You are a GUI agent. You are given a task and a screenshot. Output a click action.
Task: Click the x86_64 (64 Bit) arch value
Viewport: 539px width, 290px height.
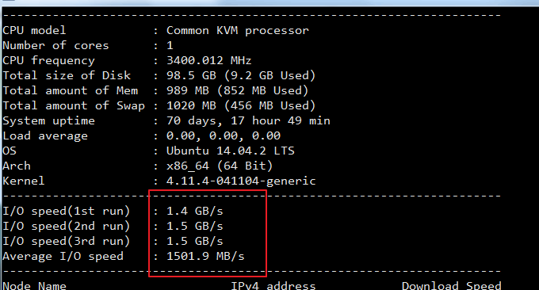pyautogui.click(x=220, y=166)
